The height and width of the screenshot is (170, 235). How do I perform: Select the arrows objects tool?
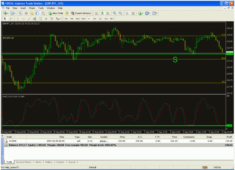(57, 19)
